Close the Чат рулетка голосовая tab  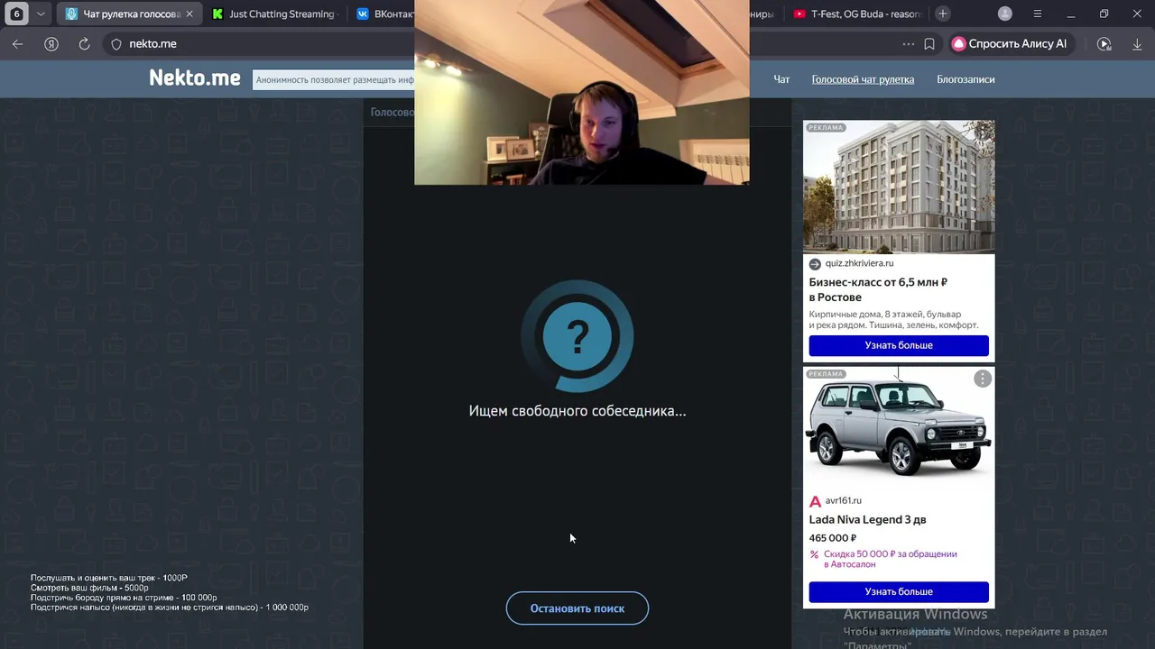pos(189,14)
